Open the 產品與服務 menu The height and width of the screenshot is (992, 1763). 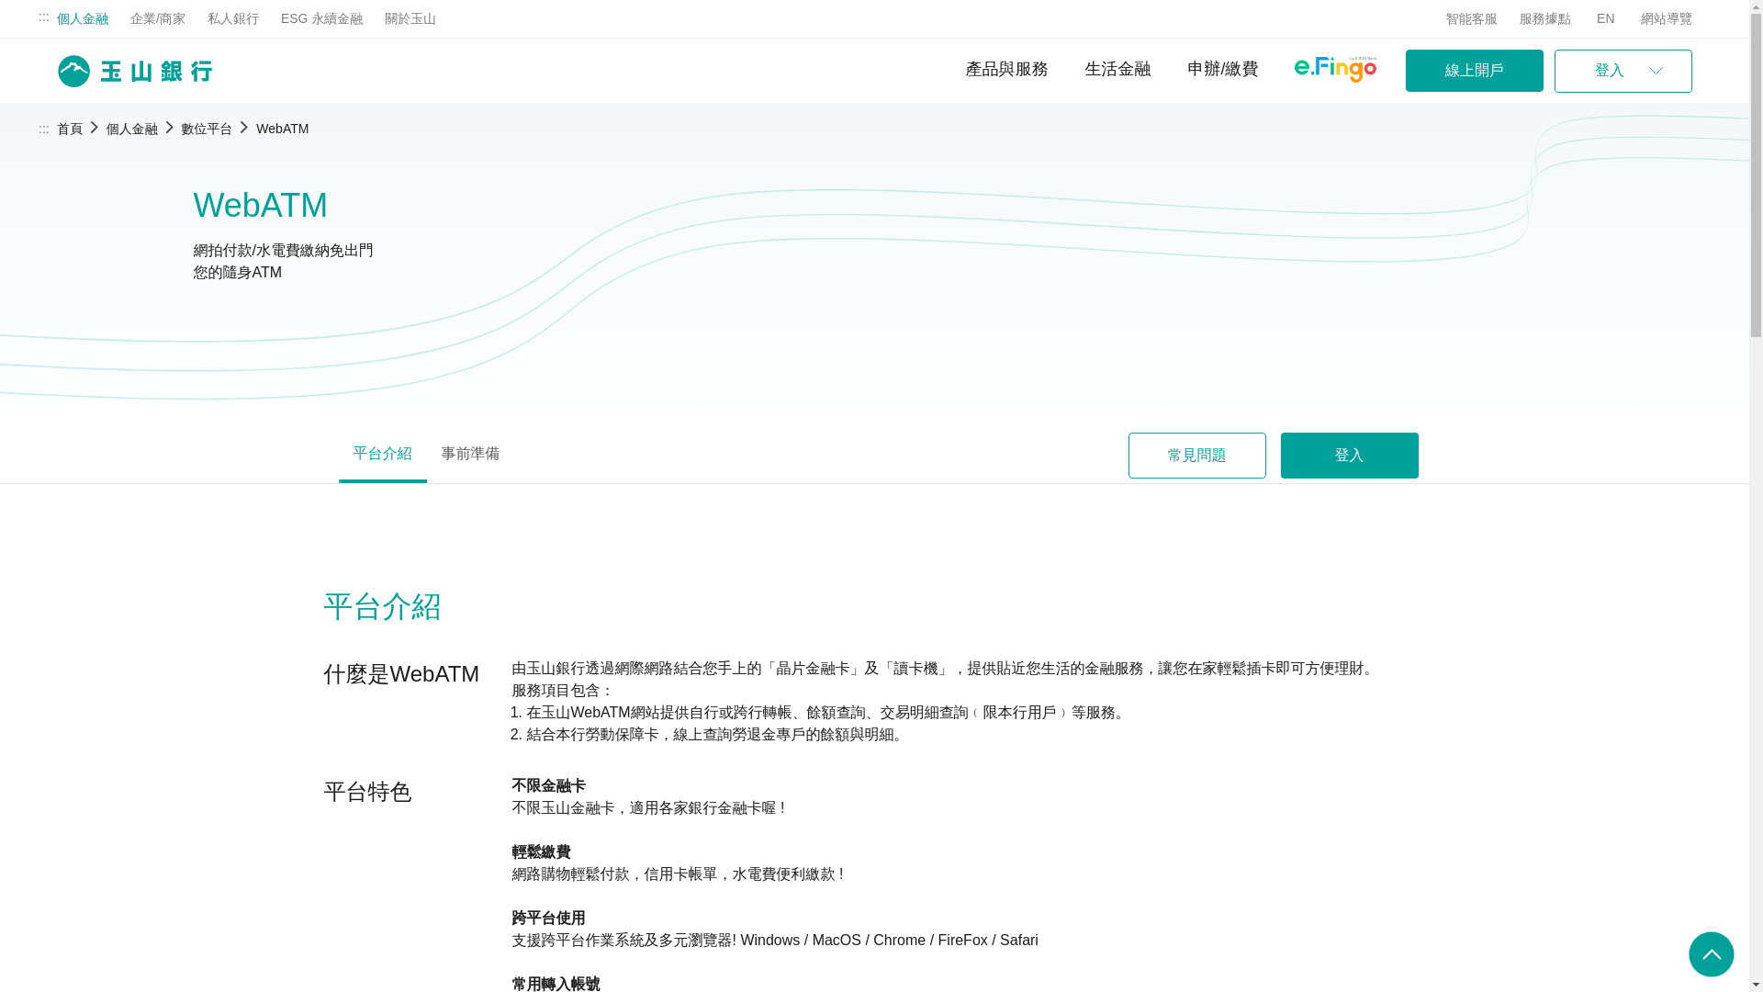[x=1006, y=69]
